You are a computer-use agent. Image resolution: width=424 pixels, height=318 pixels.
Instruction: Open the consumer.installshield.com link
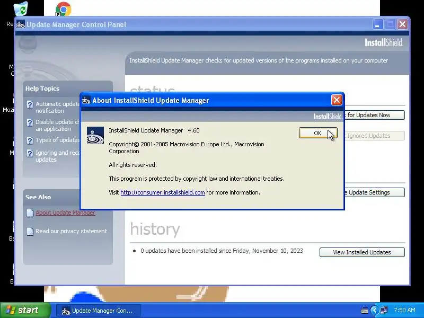(x=163, y=192)
